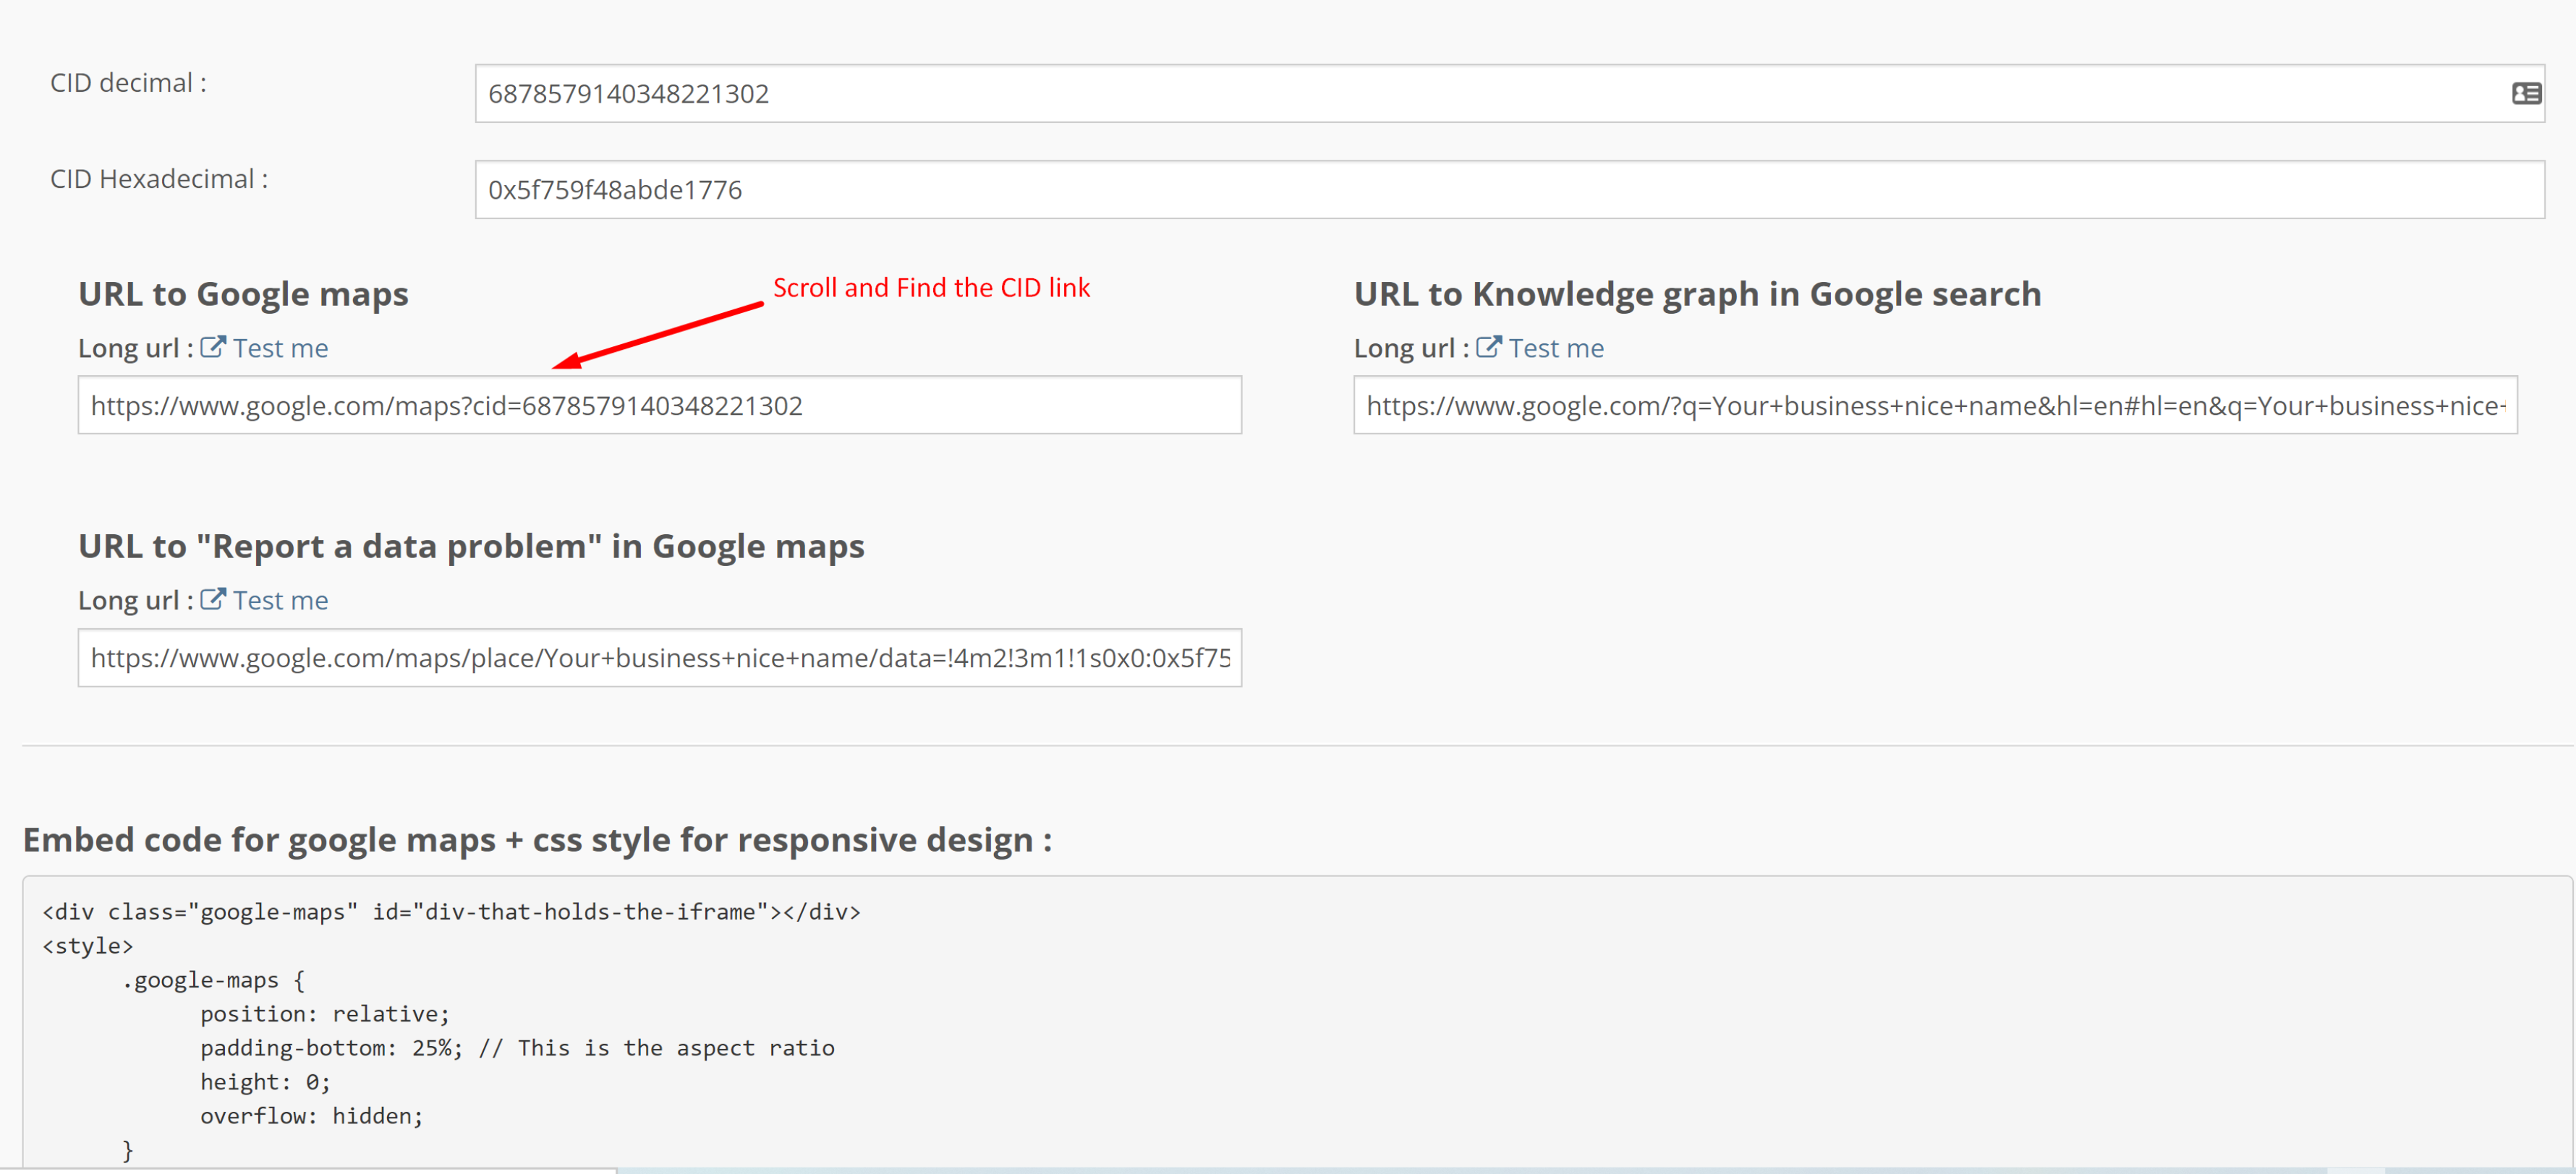Click the "CID decimal :" label
The width and height of the screenshot is (2576, 1174).
pos(128,83)
